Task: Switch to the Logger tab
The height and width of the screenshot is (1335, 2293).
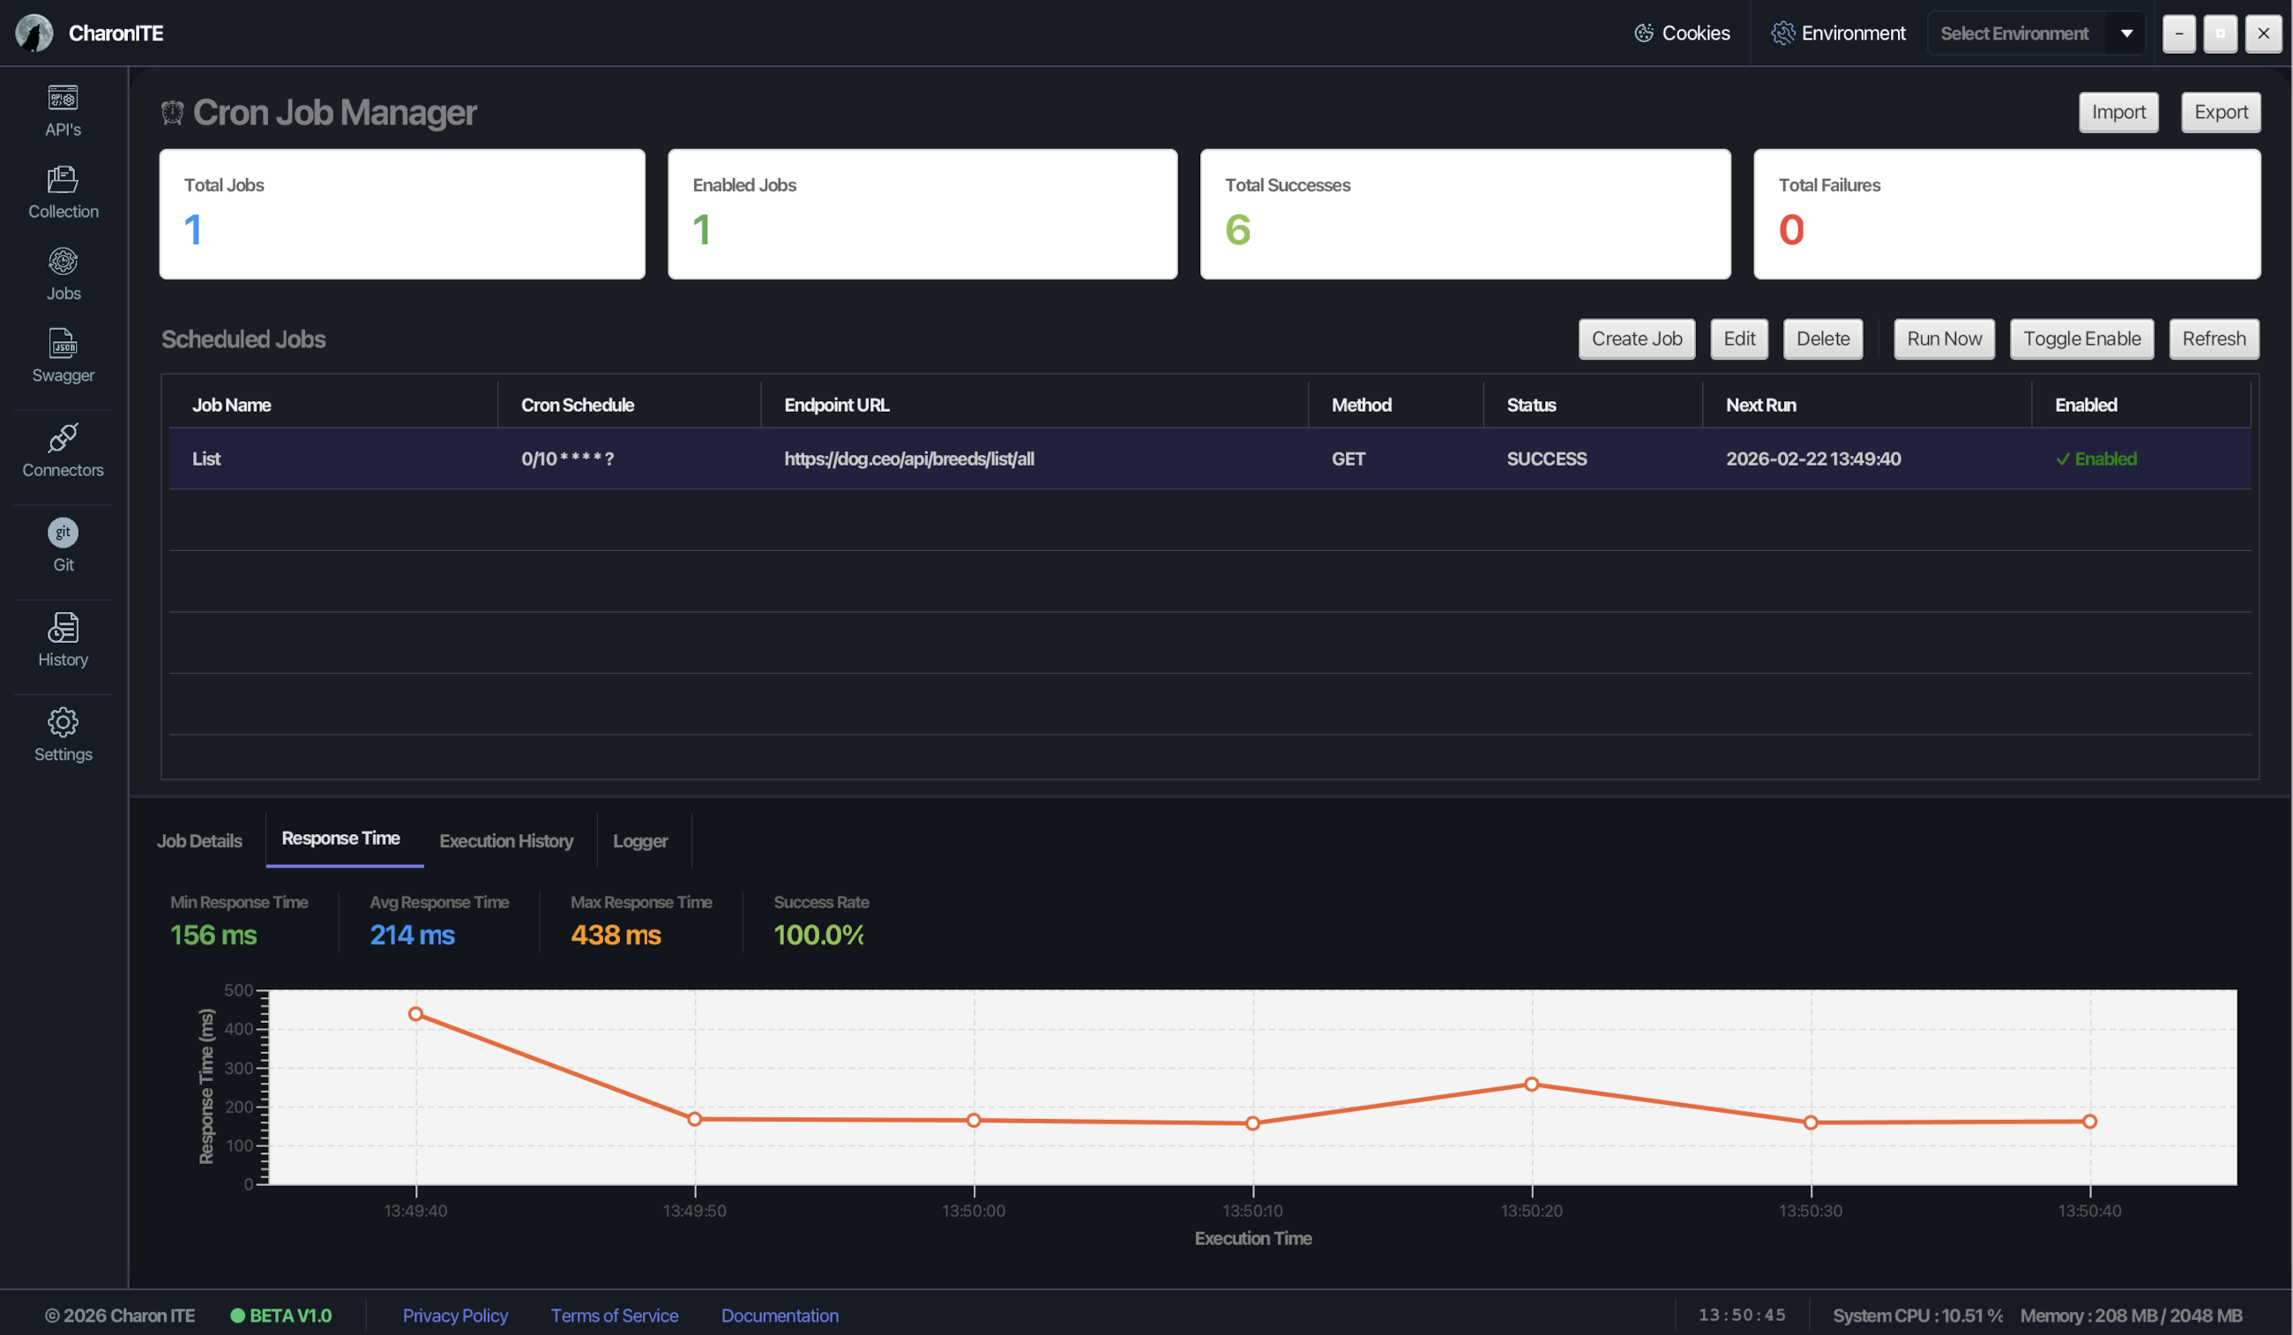Action: point(639,841)
